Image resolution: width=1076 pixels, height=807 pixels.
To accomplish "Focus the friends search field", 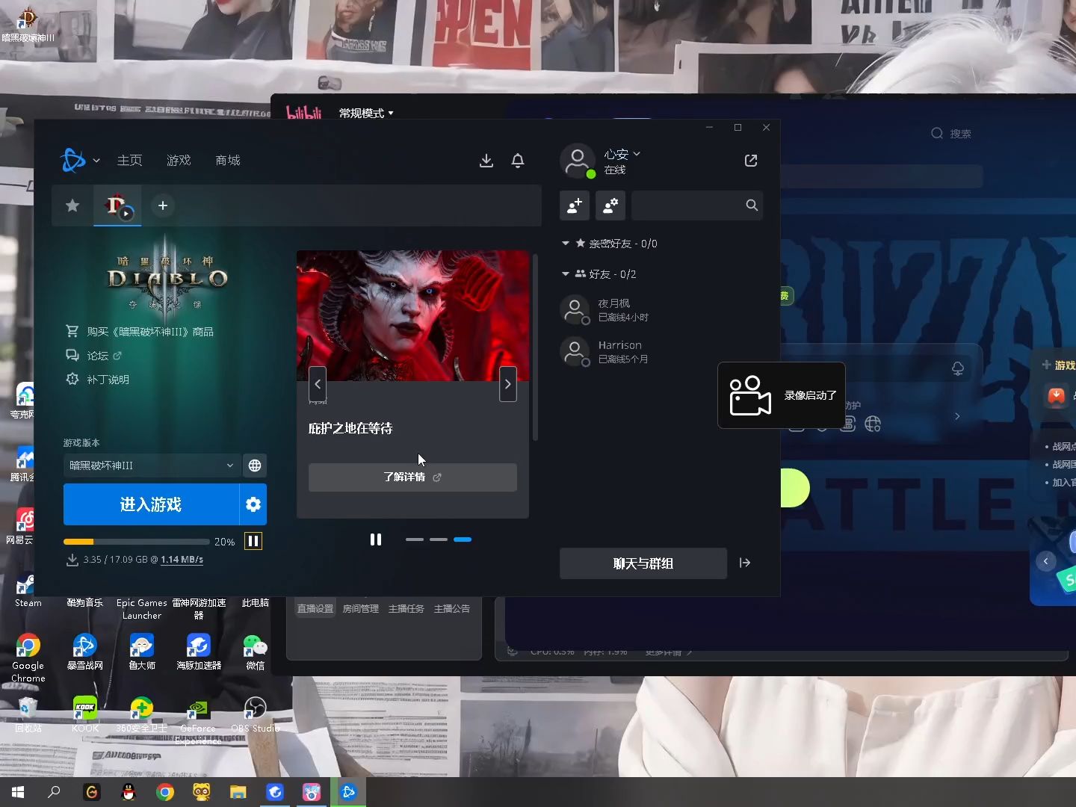I will 697,205.
